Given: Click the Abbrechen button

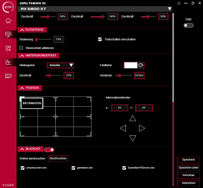Looking at the screenshot, I should 188,183.
